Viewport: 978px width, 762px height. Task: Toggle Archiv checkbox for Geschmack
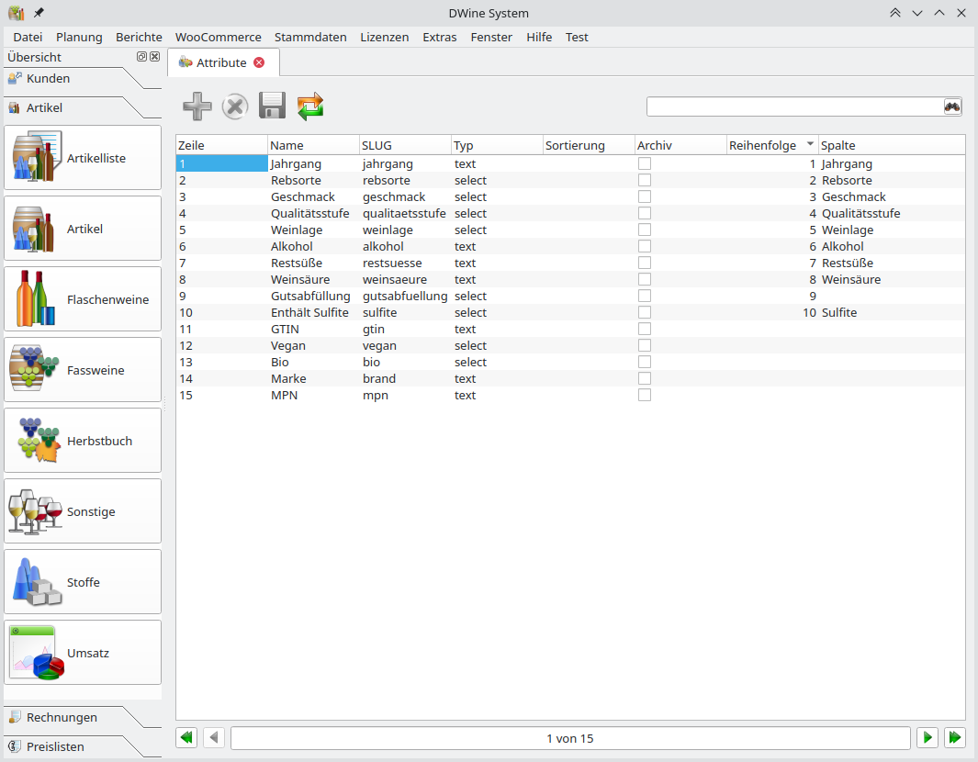[x=645, y=196]
